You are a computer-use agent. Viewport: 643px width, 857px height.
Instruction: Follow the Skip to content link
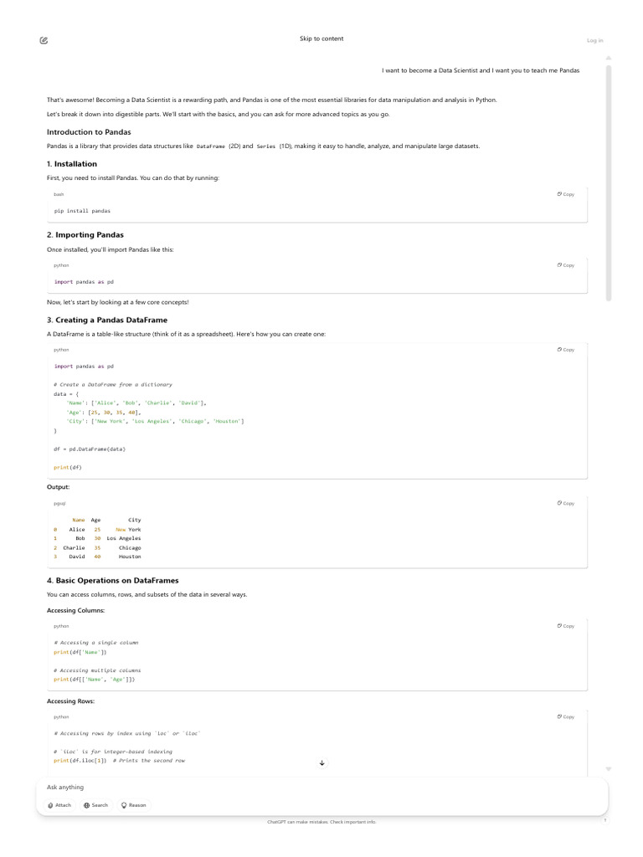click(x=321, y=38)
